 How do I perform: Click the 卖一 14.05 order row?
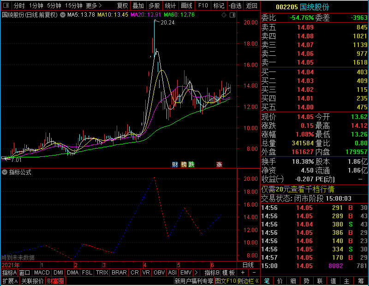point(315,62)
